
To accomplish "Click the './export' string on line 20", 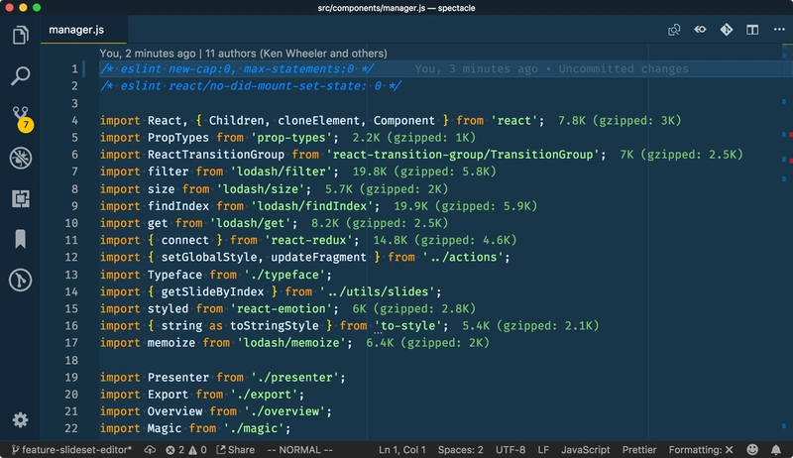I will click(264, 395).
